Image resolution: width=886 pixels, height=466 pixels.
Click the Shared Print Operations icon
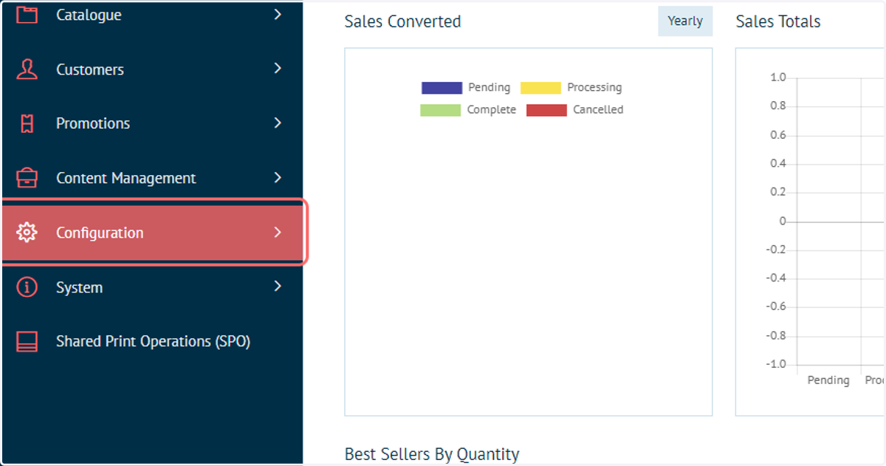coord(27,342)
